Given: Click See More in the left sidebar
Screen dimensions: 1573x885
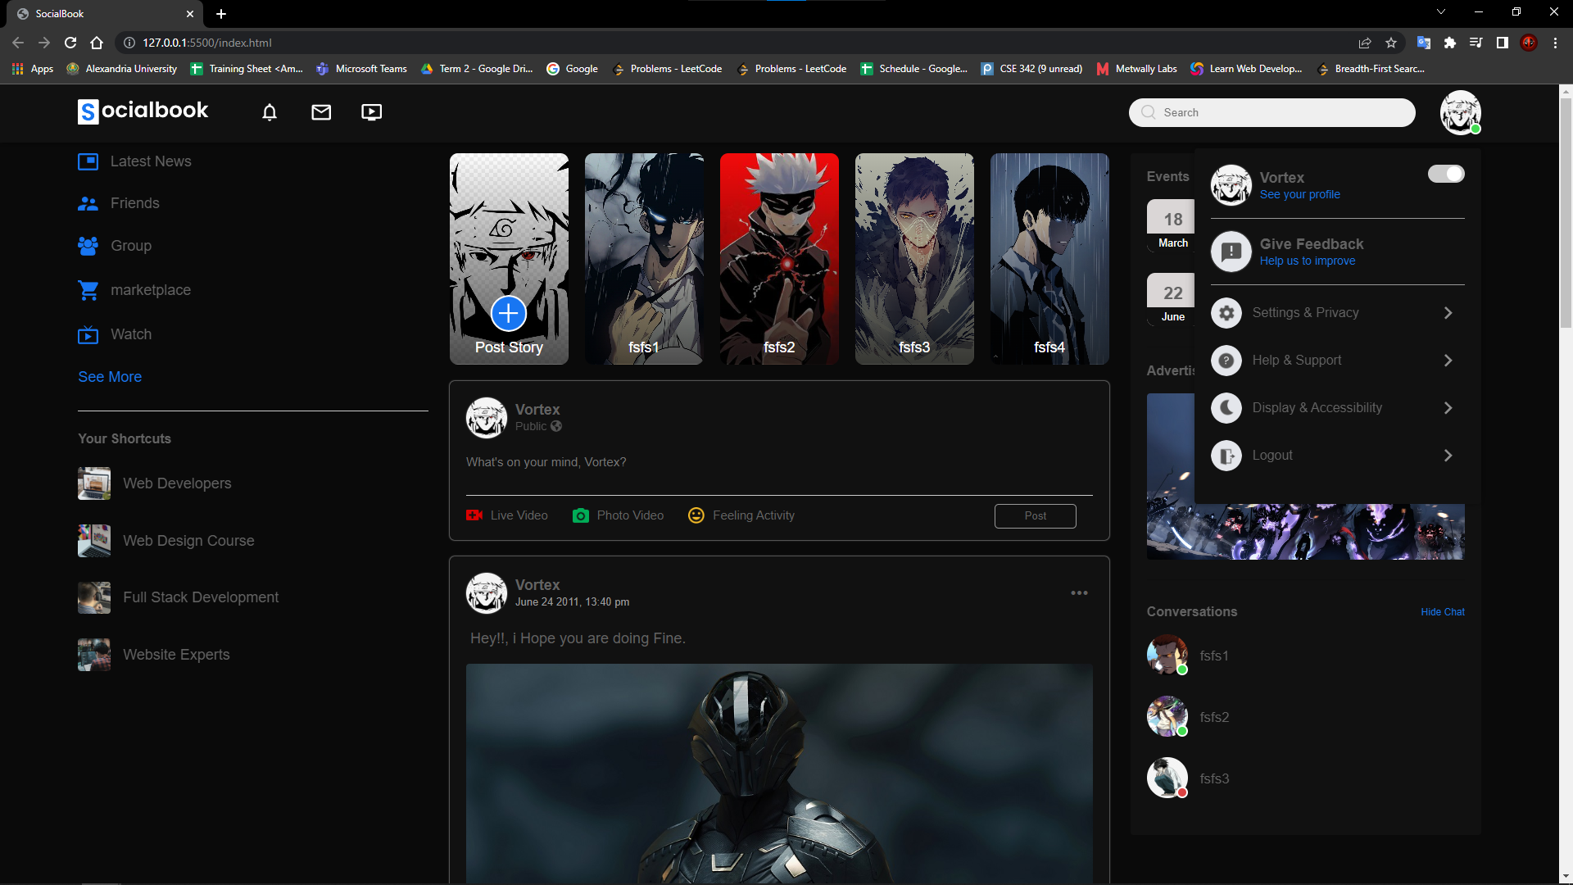Looking at the screenshot, I should (109, 376).
